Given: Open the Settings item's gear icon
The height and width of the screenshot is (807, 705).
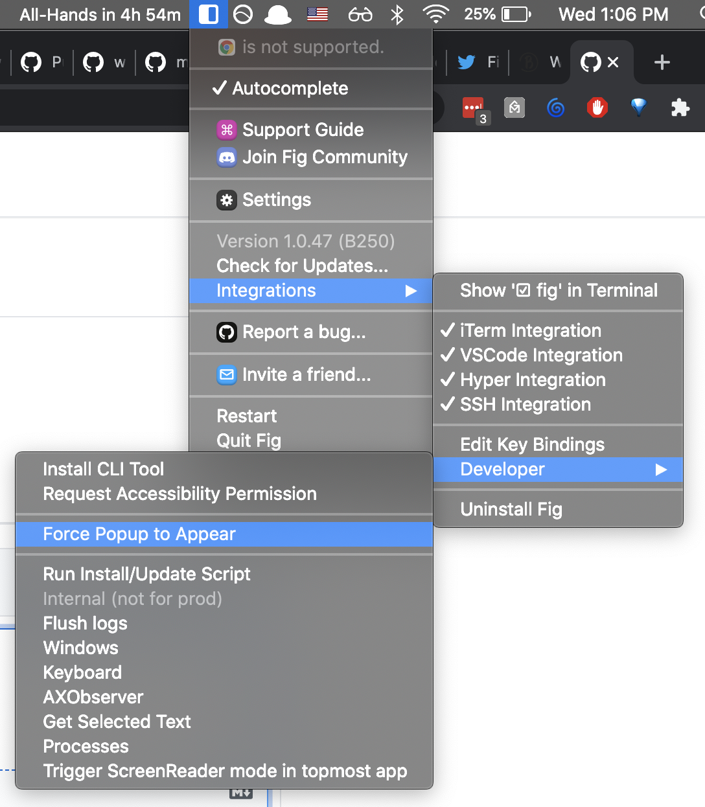Looking at the screenshot, I should [x=226, y=200].
